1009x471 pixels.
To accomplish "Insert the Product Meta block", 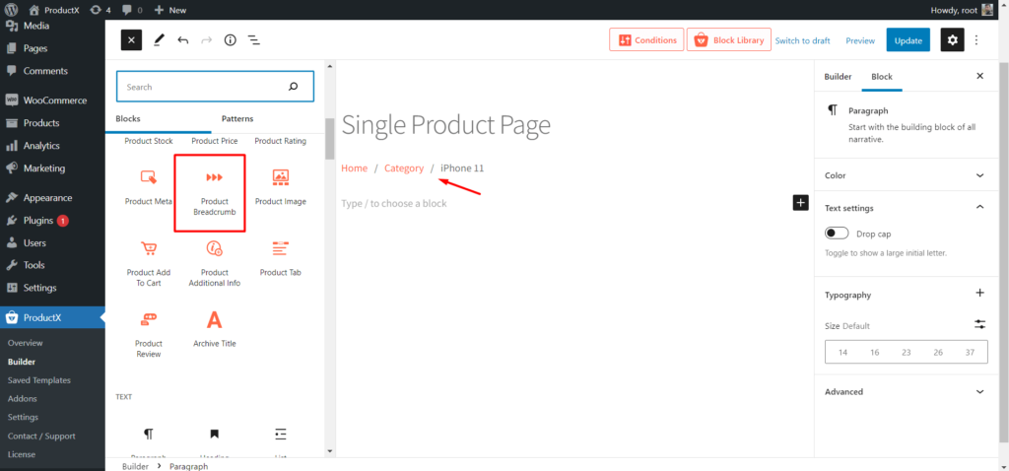I will coord(149,188).
